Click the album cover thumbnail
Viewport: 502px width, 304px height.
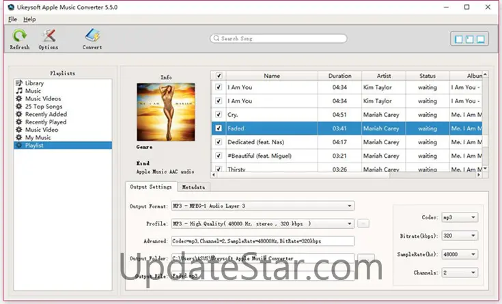[x=166, y=112]
